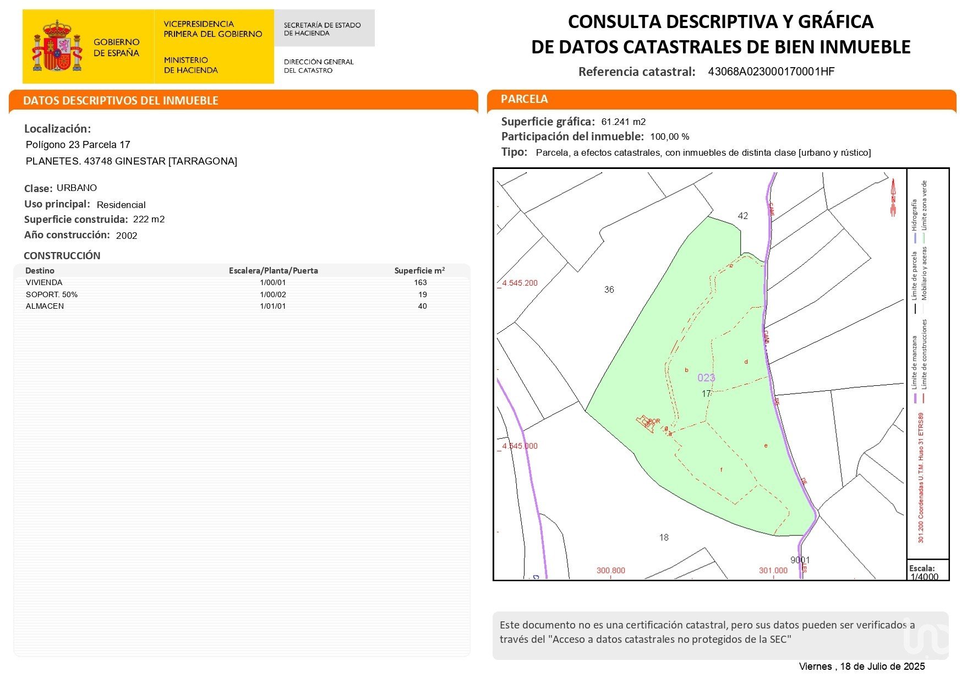This screenshot has height=683, width=967.
Task: Click the 9001 road label on map
Action: [800, 560]
